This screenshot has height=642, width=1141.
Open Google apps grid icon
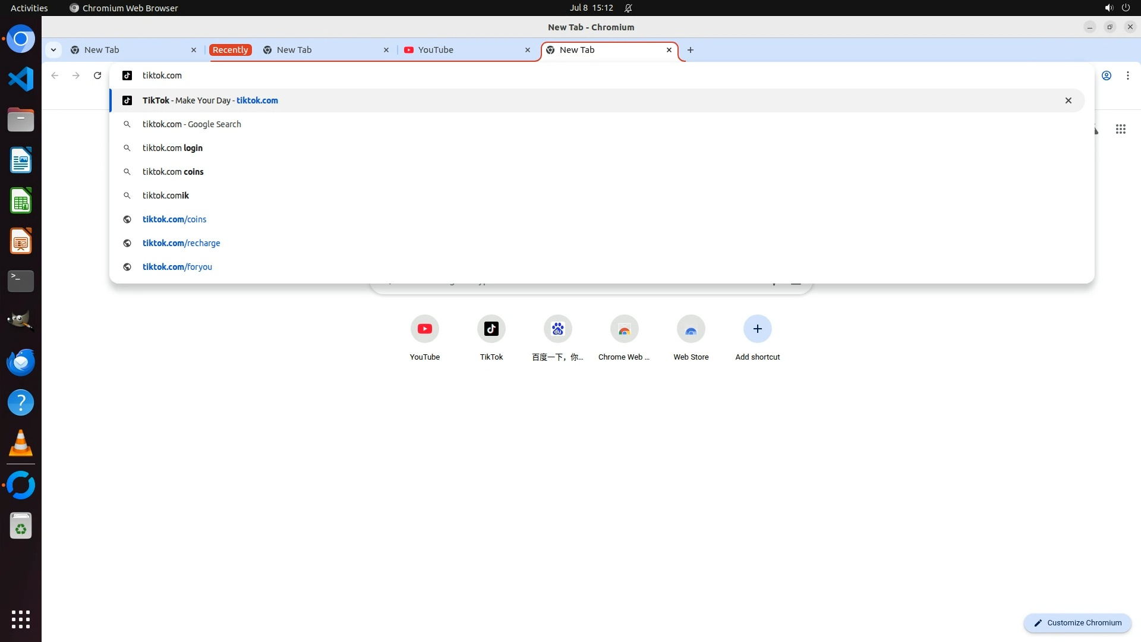pyautogui.click(x=1120, y=129)
